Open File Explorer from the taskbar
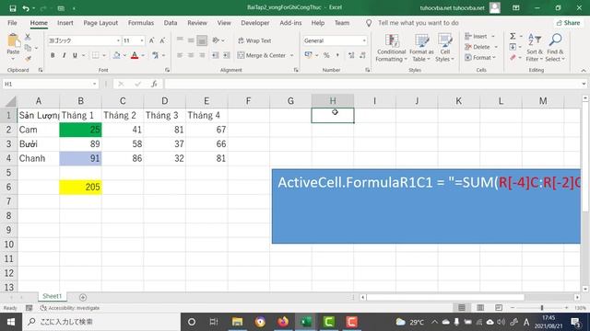The image size is (590, 331). tap(237, 322)
